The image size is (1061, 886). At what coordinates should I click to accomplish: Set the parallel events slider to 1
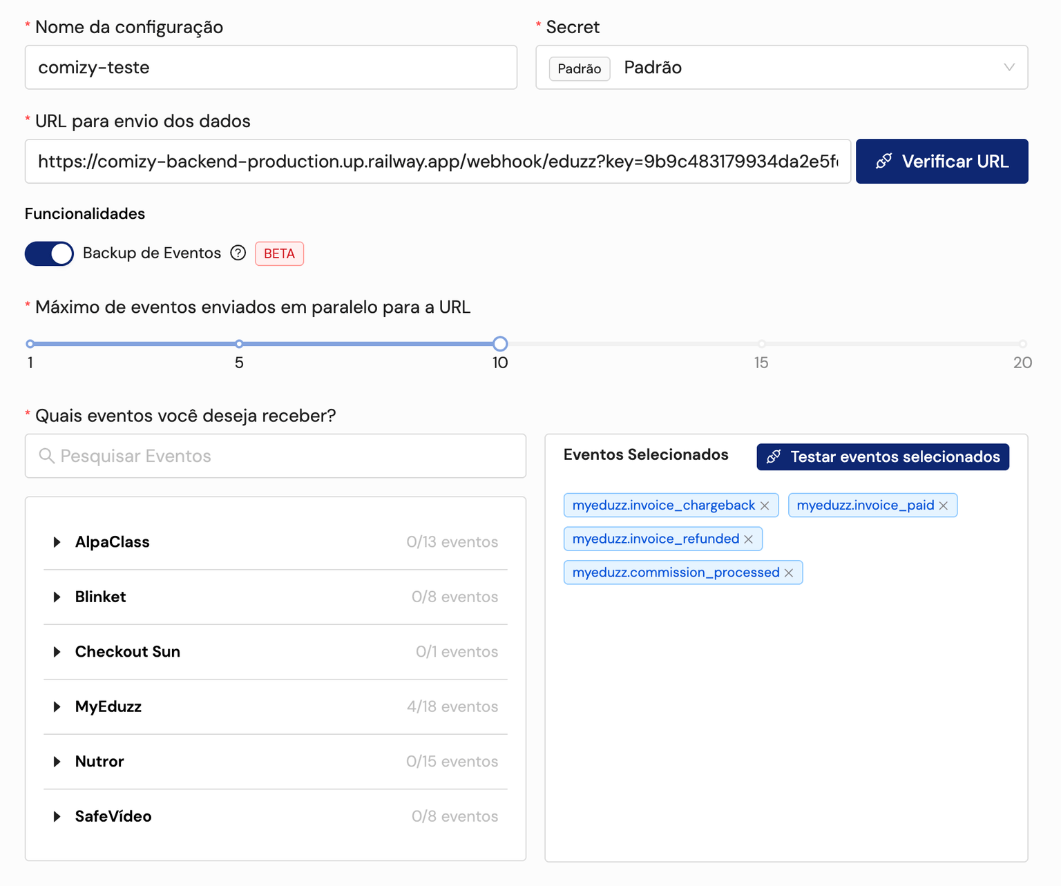click(30, 343)
